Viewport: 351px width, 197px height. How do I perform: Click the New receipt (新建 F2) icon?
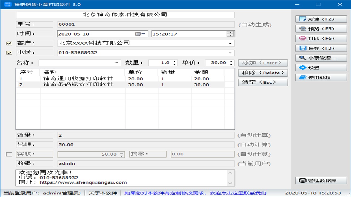click(303, 19)
